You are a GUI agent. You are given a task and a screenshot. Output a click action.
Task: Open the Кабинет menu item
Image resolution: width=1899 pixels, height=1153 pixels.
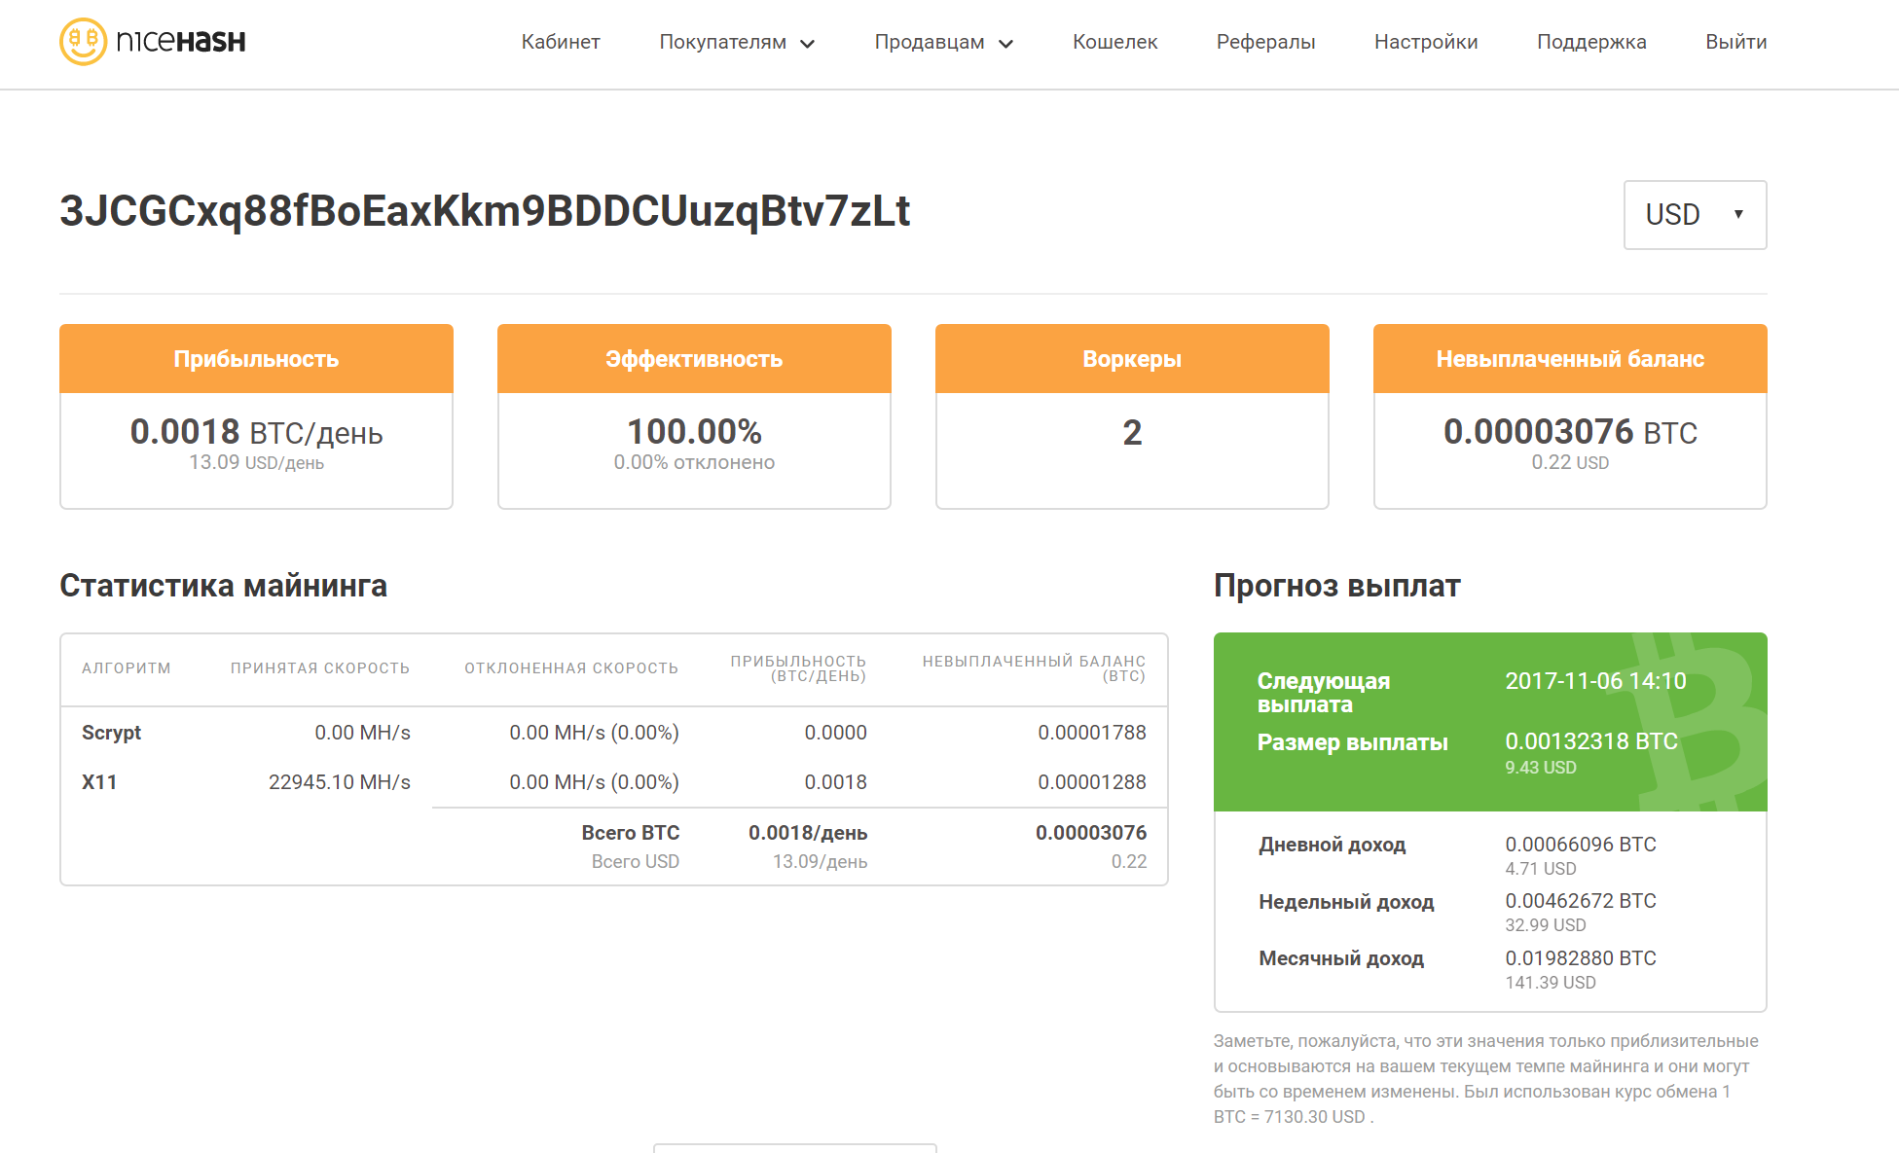(561, 42)
